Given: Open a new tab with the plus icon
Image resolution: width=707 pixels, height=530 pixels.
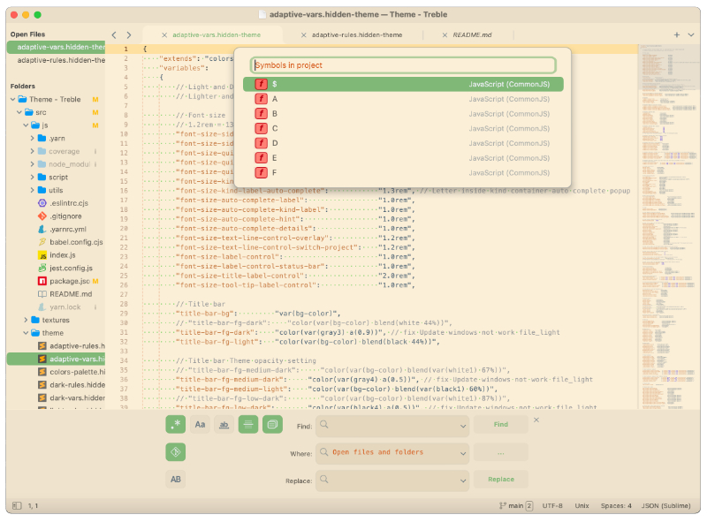Looking at the screenshot, I should [x=675, y=34].
